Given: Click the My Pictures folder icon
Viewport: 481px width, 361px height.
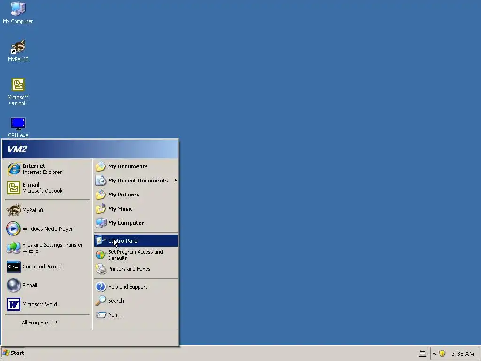Looking at the screenshot, I should [101, 195].
